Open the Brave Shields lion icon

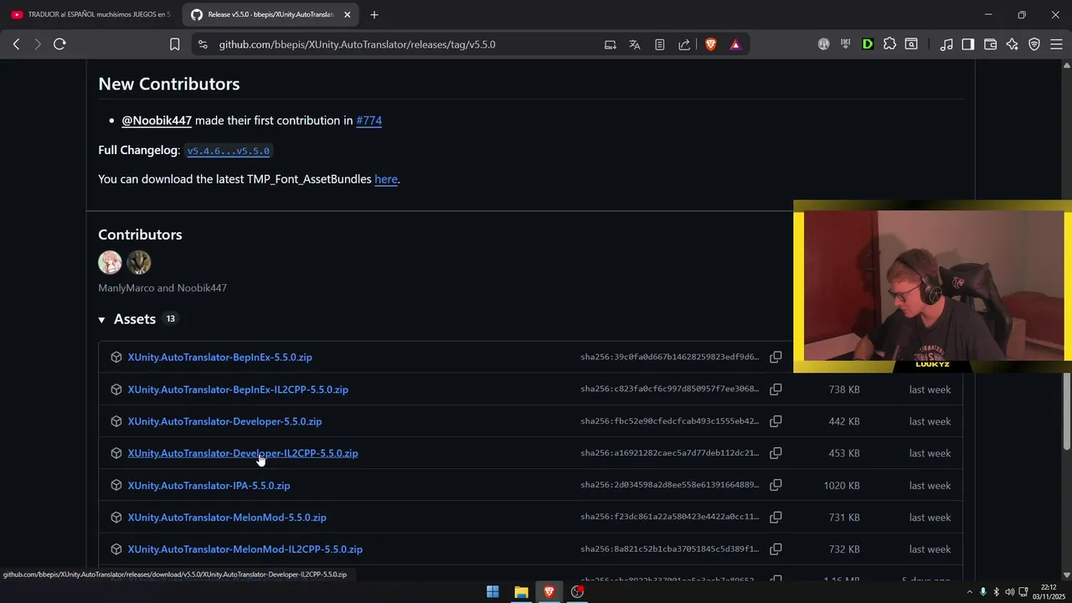click(x=711, y=44)
